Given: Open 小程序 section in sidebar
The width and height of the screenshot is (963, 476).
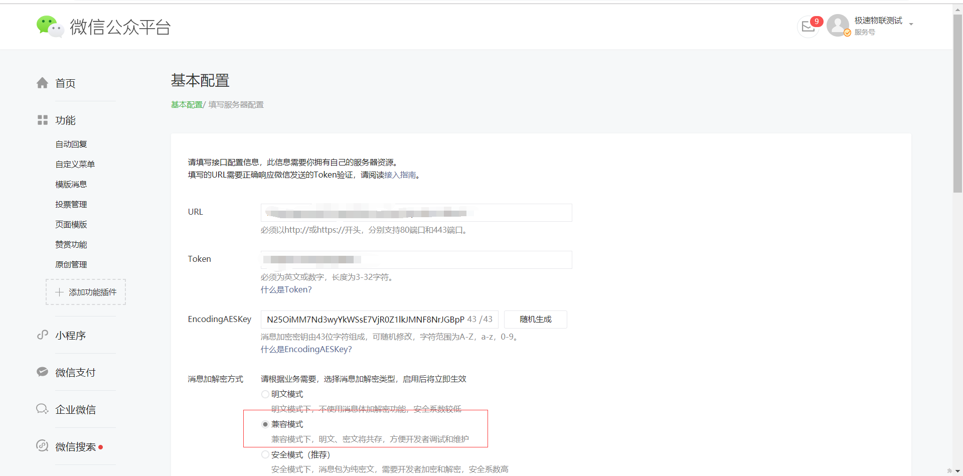Looking at the screenshot, I should click(71, 335).
